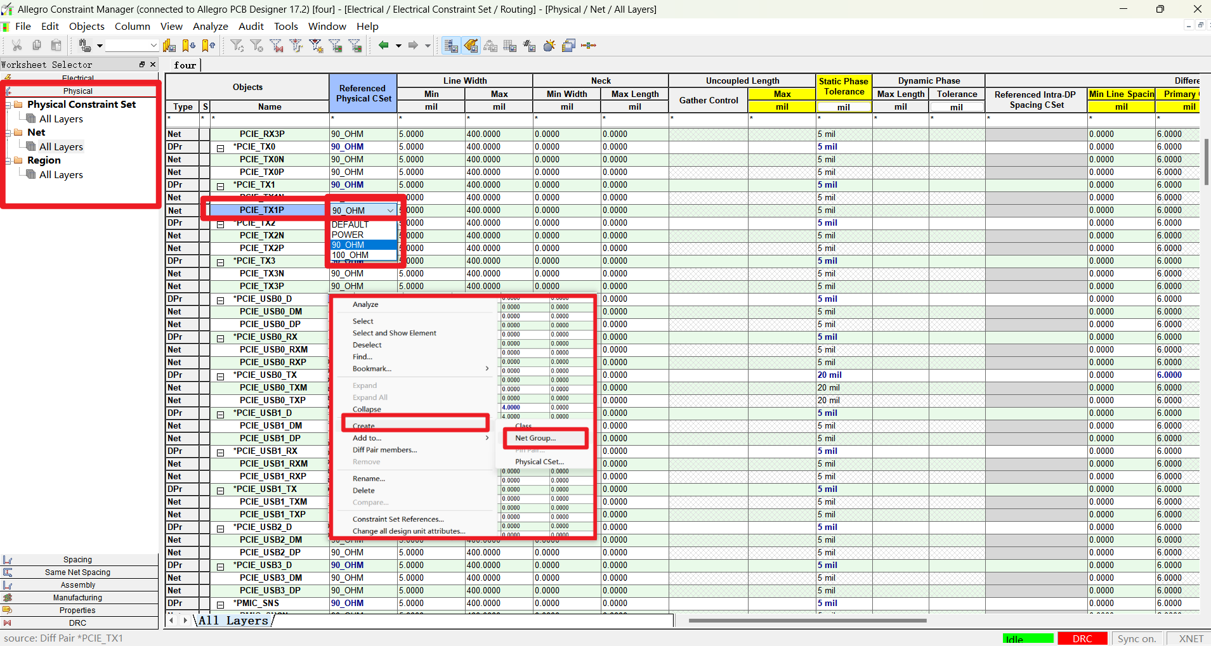Screen dimensions: 1211x646
Task: Click the Paste clipboard icon
Action: click(56, 45)
